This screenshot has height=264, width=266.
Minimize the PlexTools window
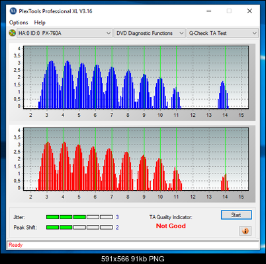(x=209, y=11)
